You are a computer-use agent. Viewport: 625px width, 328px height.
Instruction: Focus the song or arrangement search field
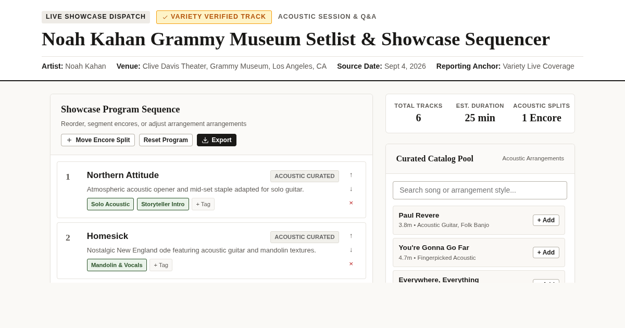[480, 190]
